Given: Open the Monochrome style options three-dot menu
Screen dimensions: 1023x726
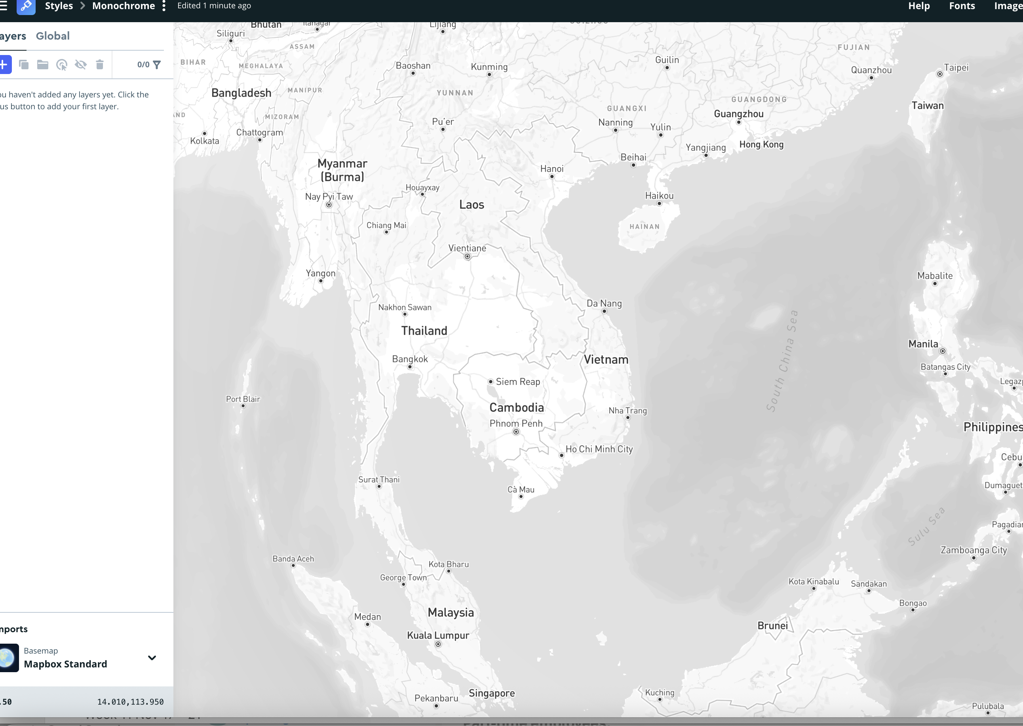Looking at the screenshot, I should (164, 6).
